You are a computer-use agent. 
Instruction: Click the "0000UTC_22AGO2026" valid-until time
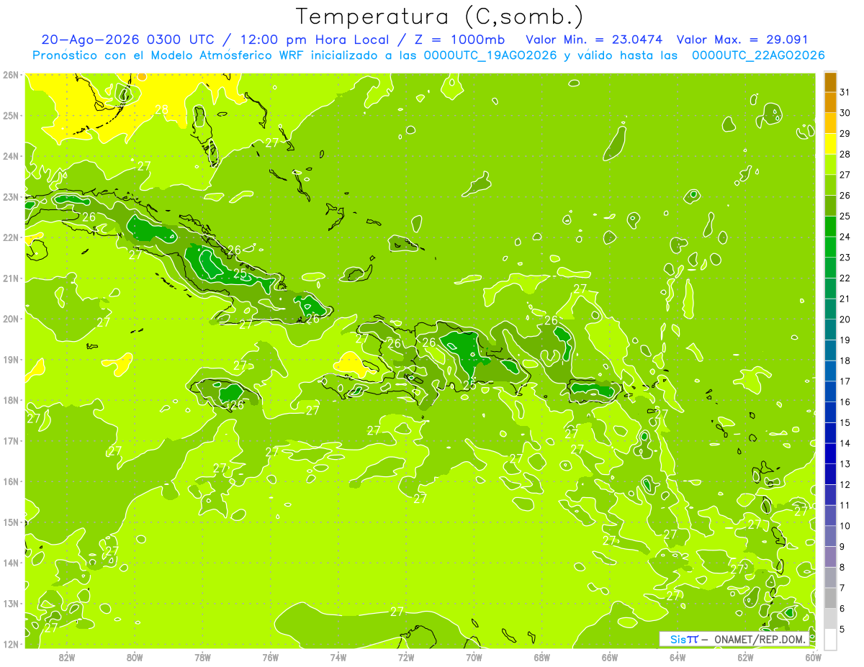tap(758, 55)
